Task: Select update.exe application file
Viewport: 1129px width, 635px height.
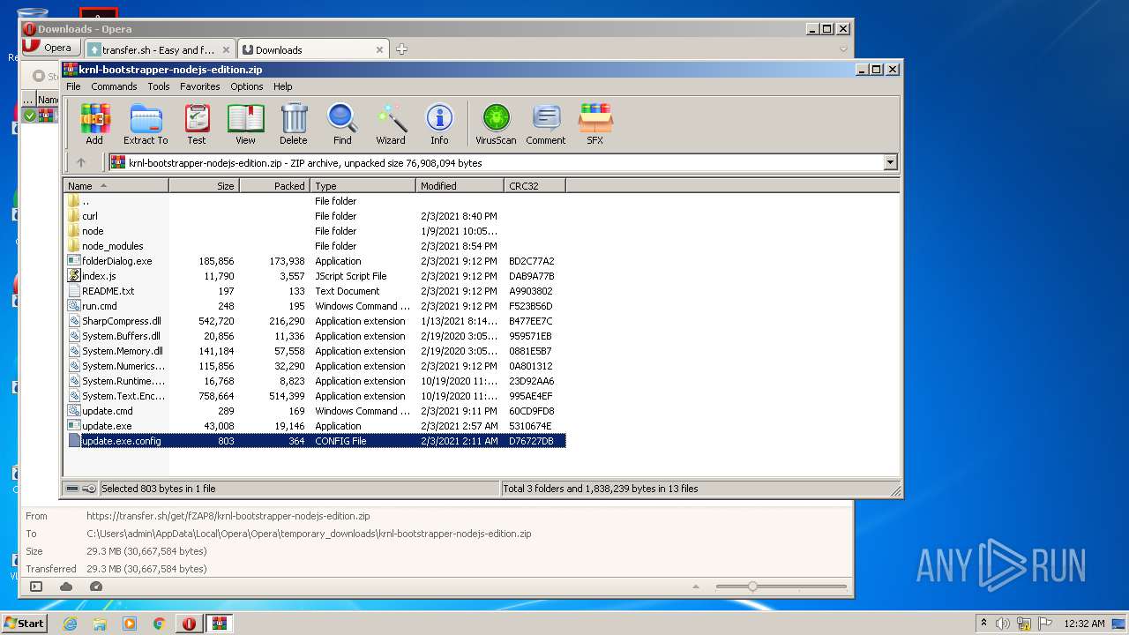Action: click(106, 426)
